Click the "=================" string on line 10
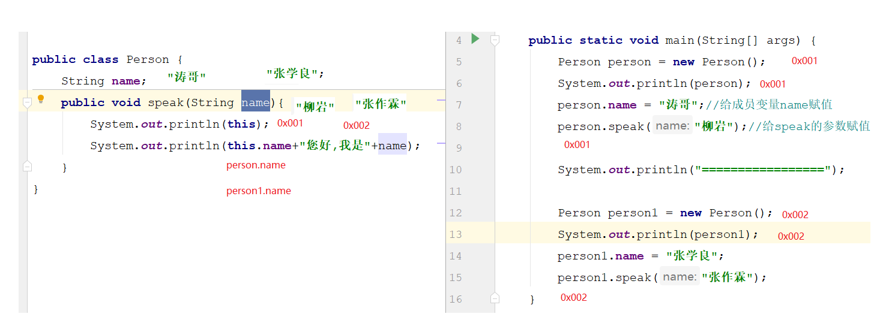 click(762, 170)
